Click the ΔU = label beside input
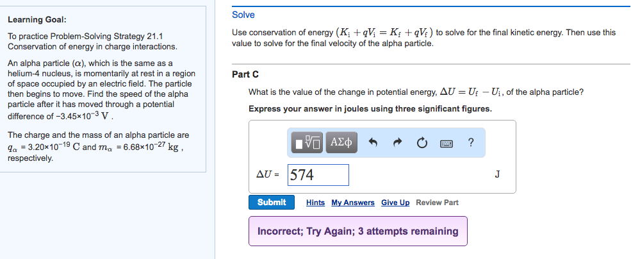Screen dimensions: 631x259 (x=268, y=174)
